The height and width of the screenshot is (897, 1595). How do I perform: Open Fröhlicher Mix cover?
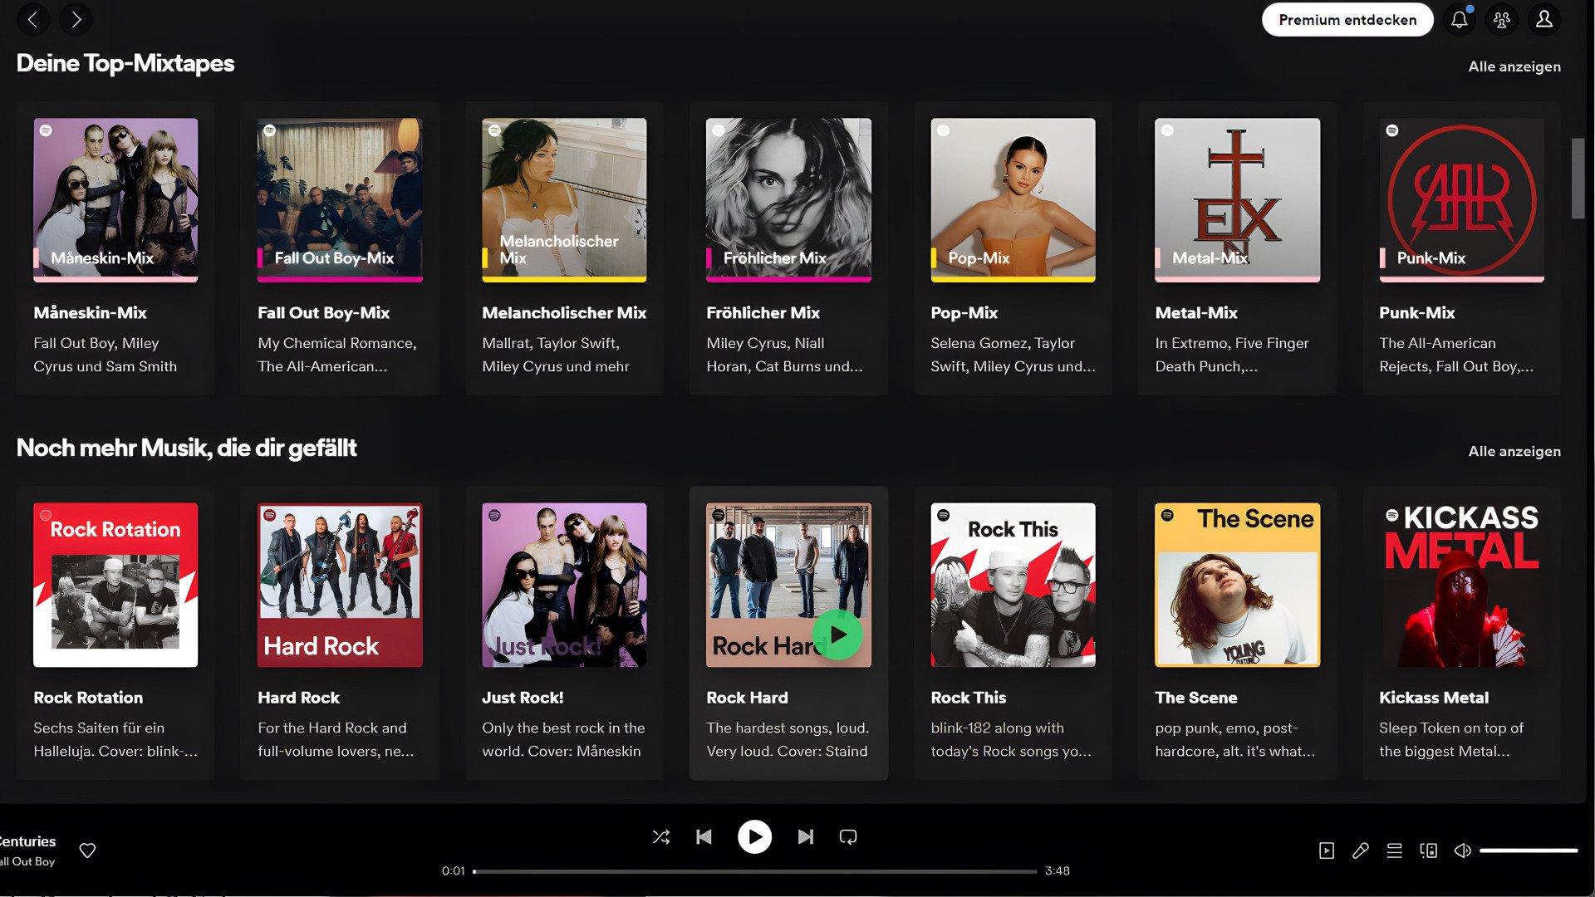(x=788, y=200)
